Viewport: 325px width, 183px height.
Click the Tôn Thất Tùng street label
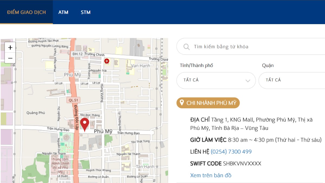point(140,142)
